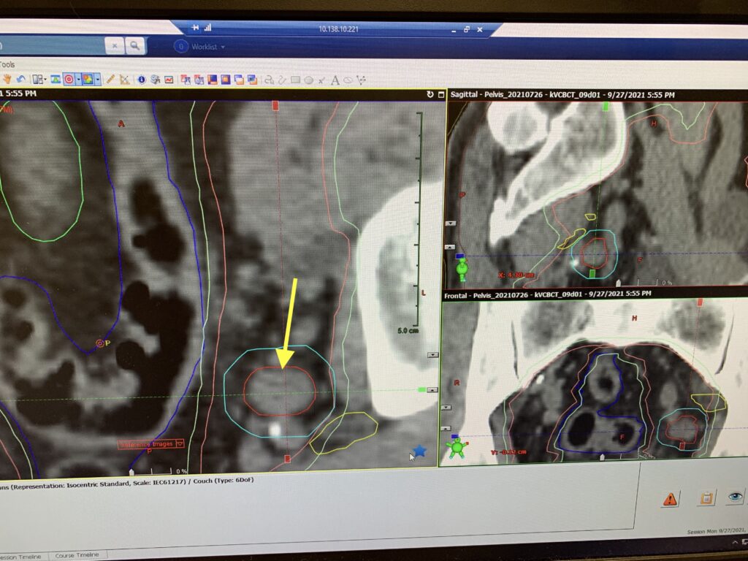Screen dimensions: 748x561
Task: Select the angle measurement tool
Action: 124,80
